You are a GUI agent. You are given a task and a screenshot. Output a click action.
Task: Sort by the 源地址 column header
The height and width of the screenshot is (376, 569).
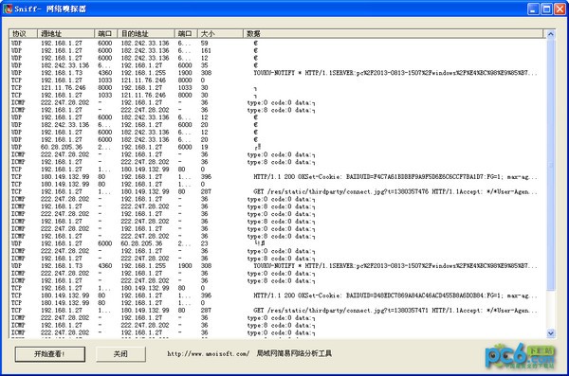[65, 34]
